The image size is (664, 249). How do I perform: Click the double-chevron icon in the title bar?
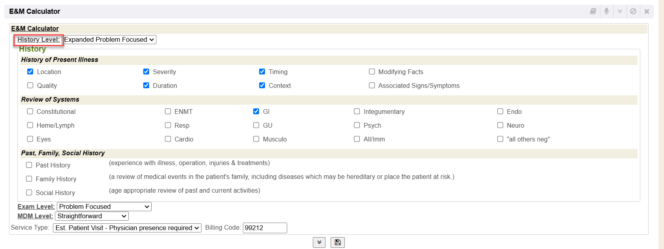[x=620, y=11]
